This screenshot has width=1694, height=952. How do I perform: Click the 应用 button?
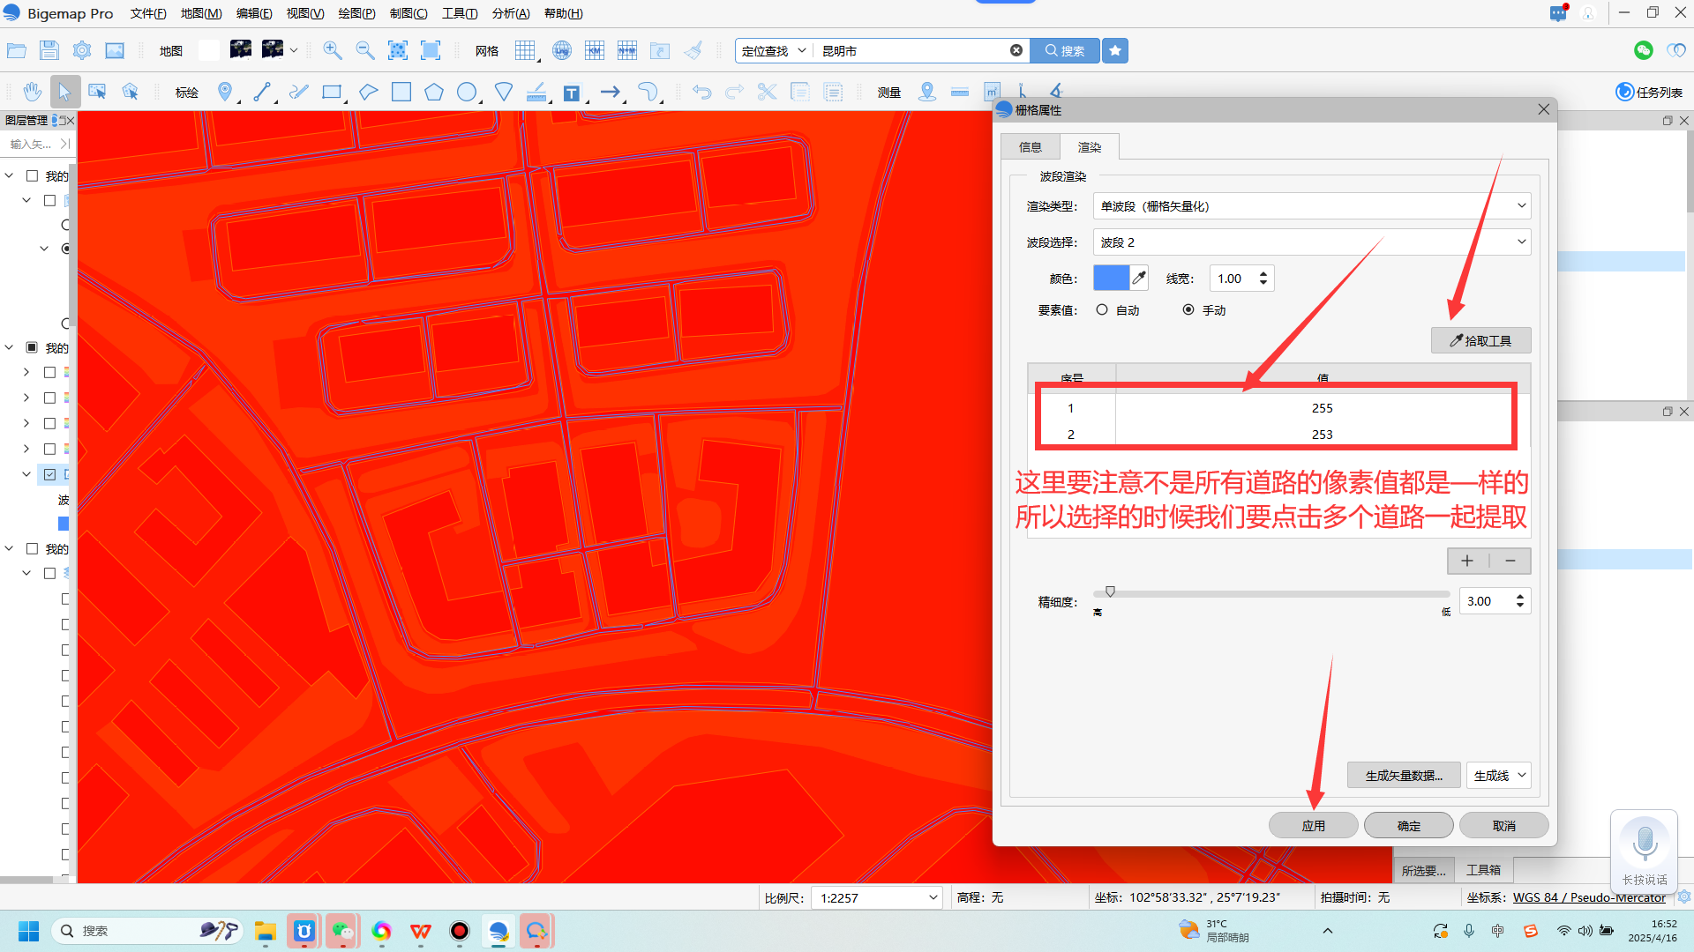coord(1313,825)
